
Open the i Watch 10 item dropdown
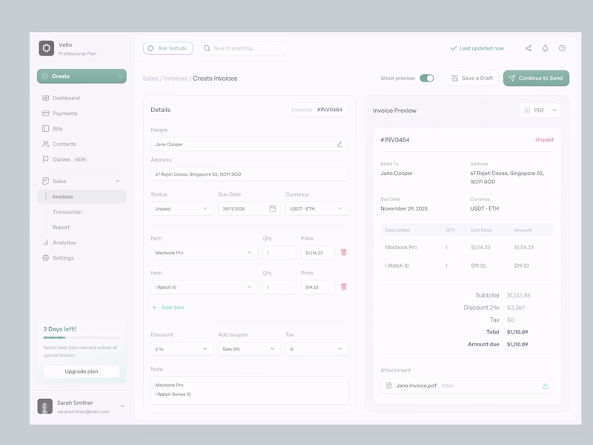coord(204,287)
